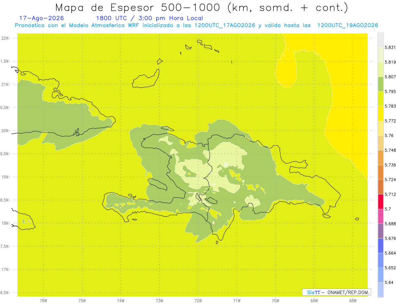396x305 pixels.
Task: Click the 73W longitude label
Action: [x=159, y=300]
